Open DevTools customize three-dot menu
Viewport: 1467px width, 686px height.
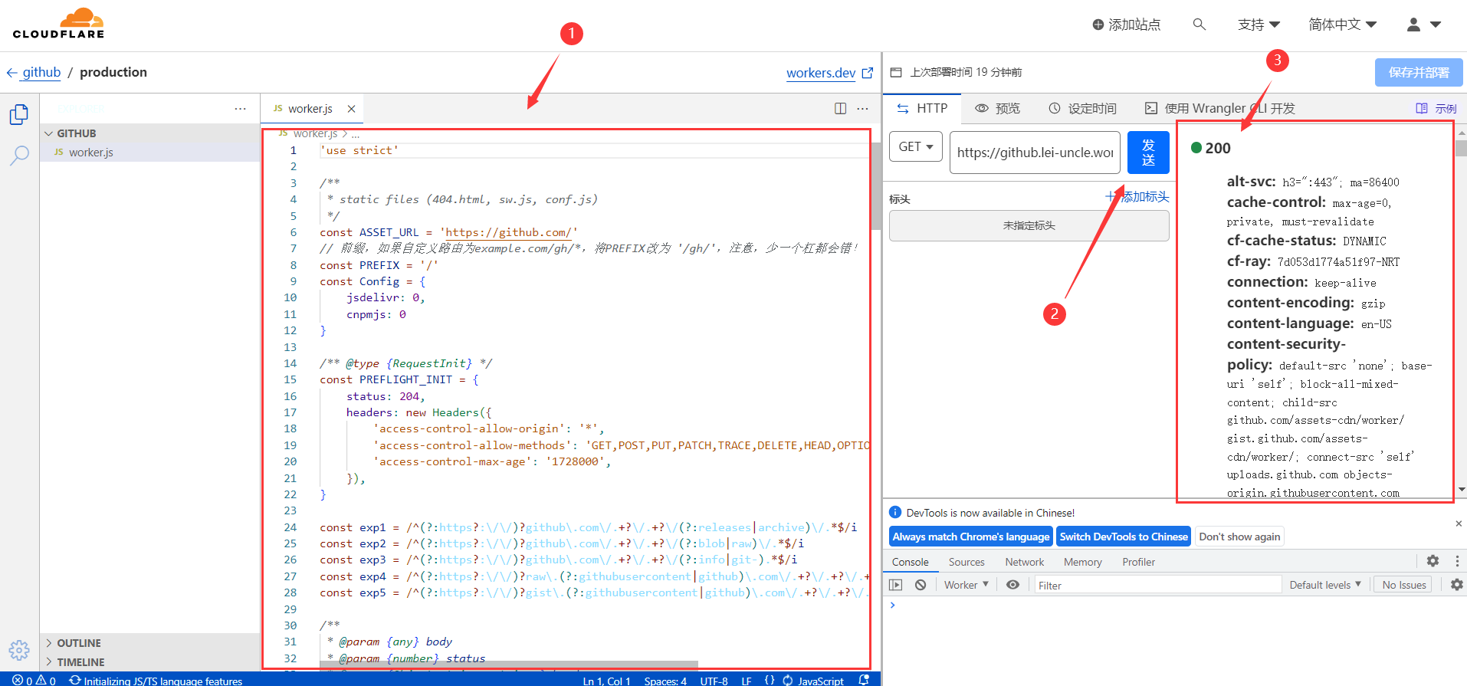coord(1457,561)
